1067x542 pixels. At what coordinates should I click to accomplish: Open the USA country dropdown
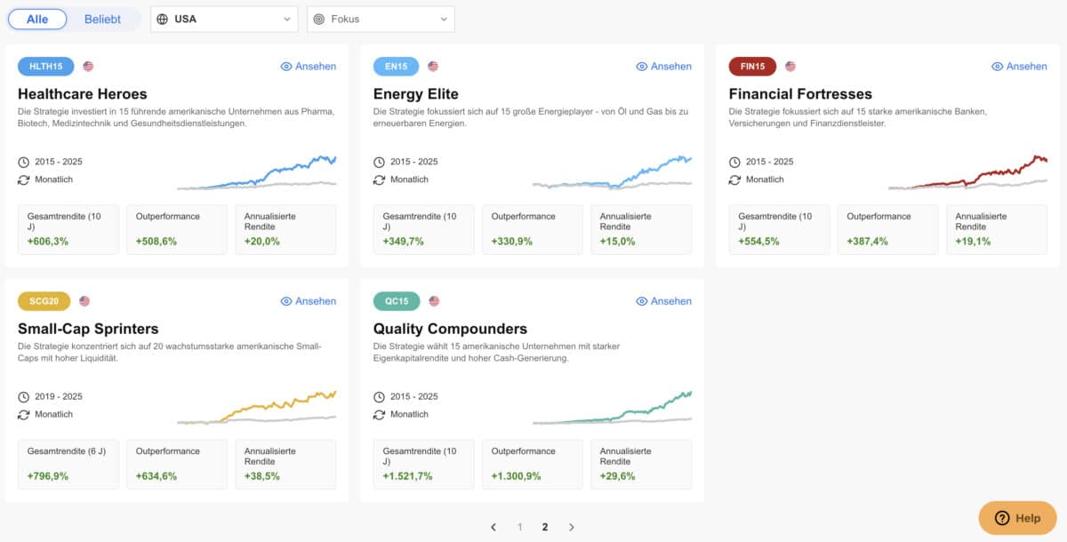click(x=223, y=19)
